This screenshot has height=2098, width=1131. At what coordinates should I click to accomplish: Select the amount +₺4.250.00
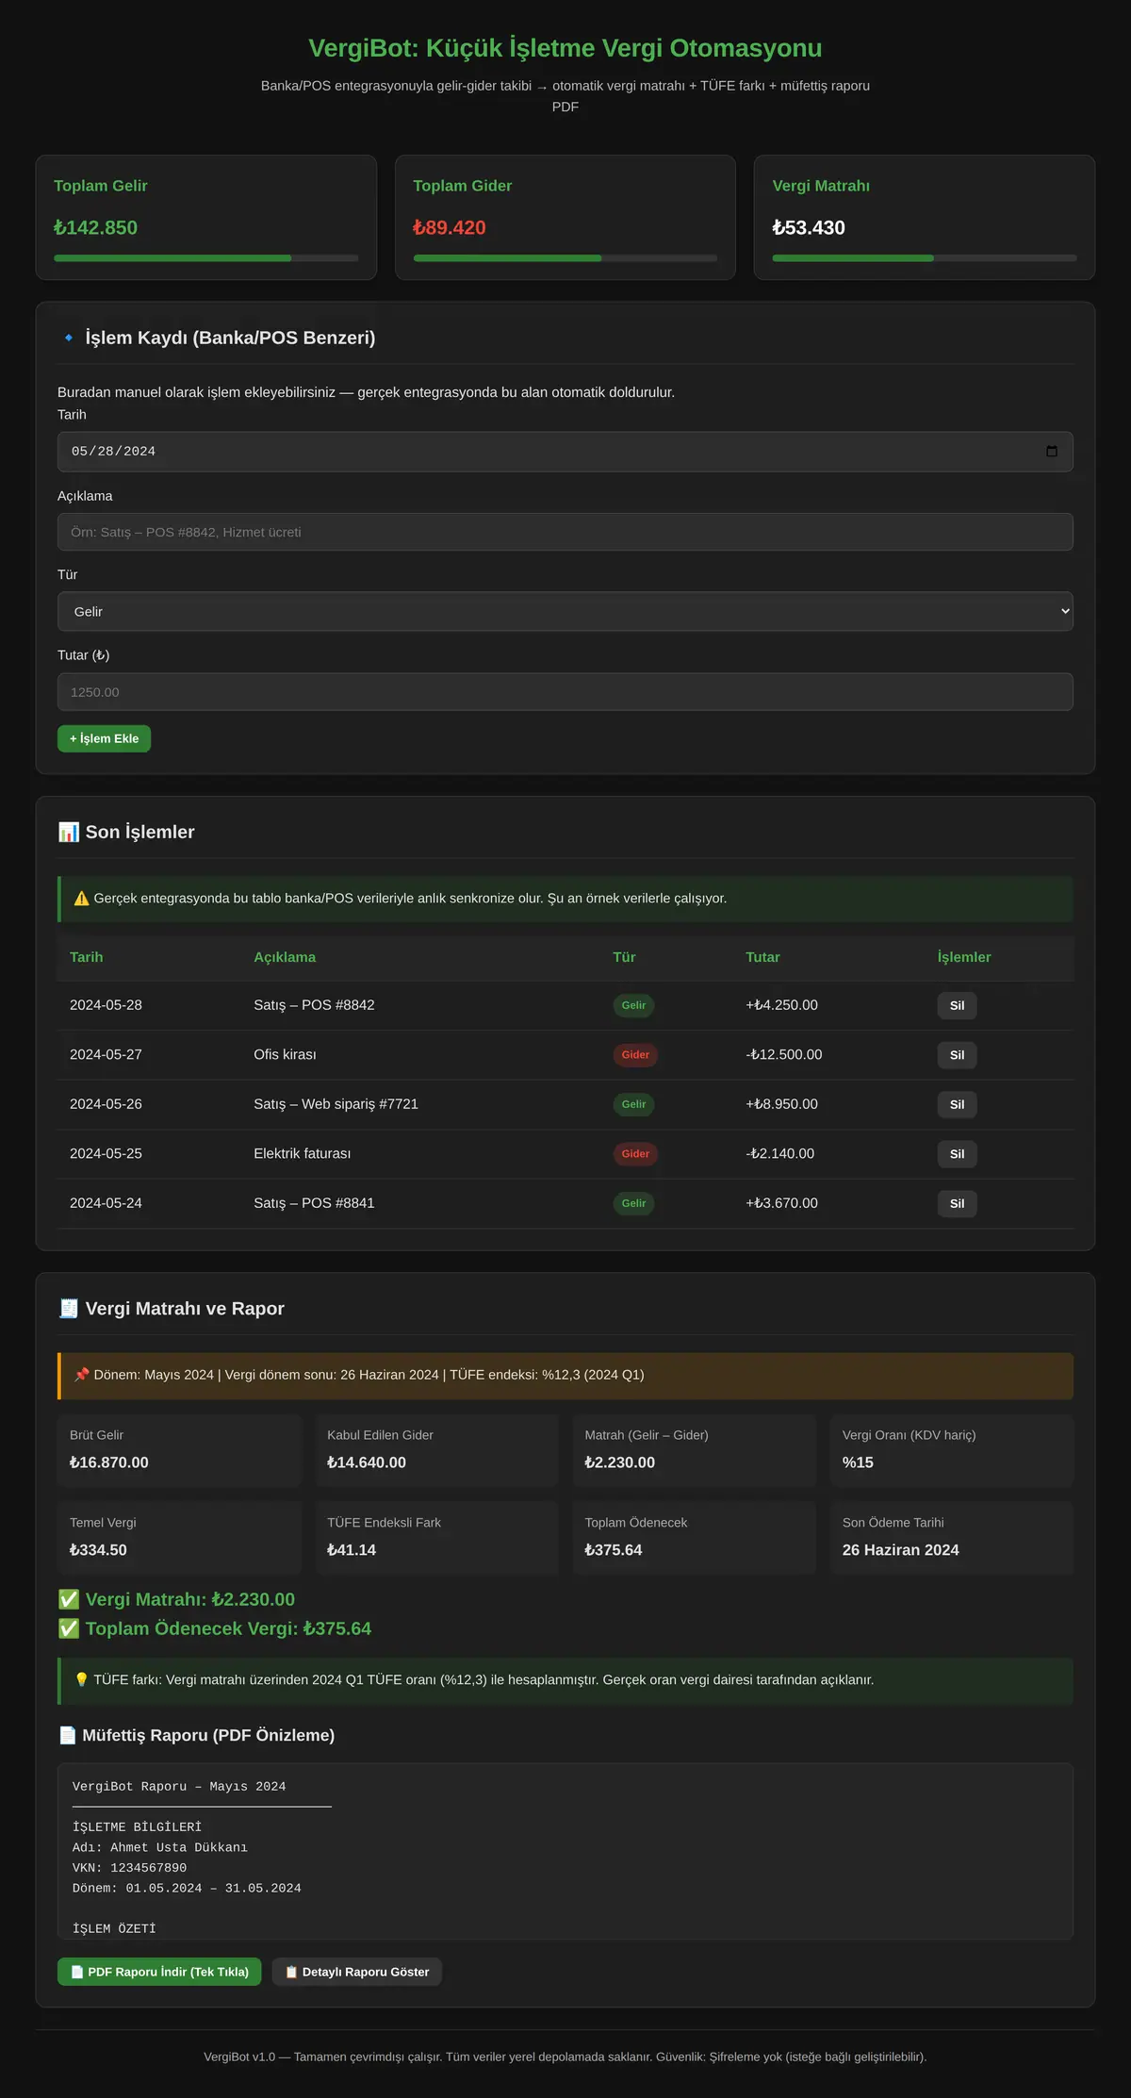[x=781, y=1005]
